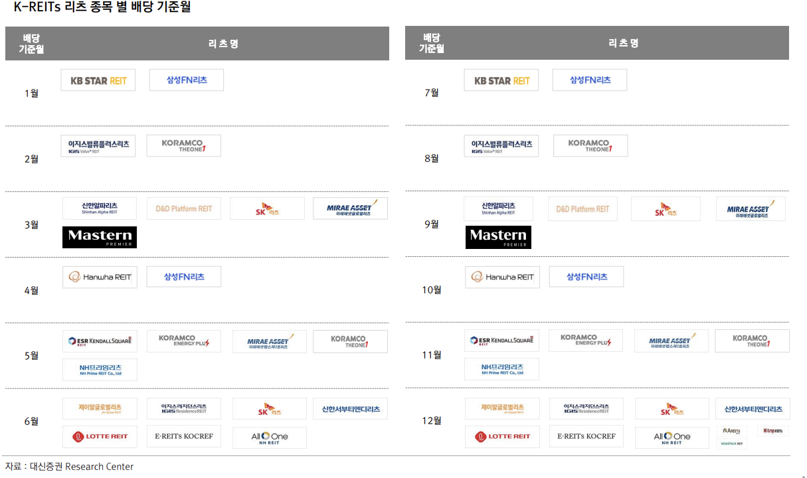Click the NH프라임리츠 logo in 11월 row
The width and height of the screenshot is (807, 478).
click(x=502, y=369)
